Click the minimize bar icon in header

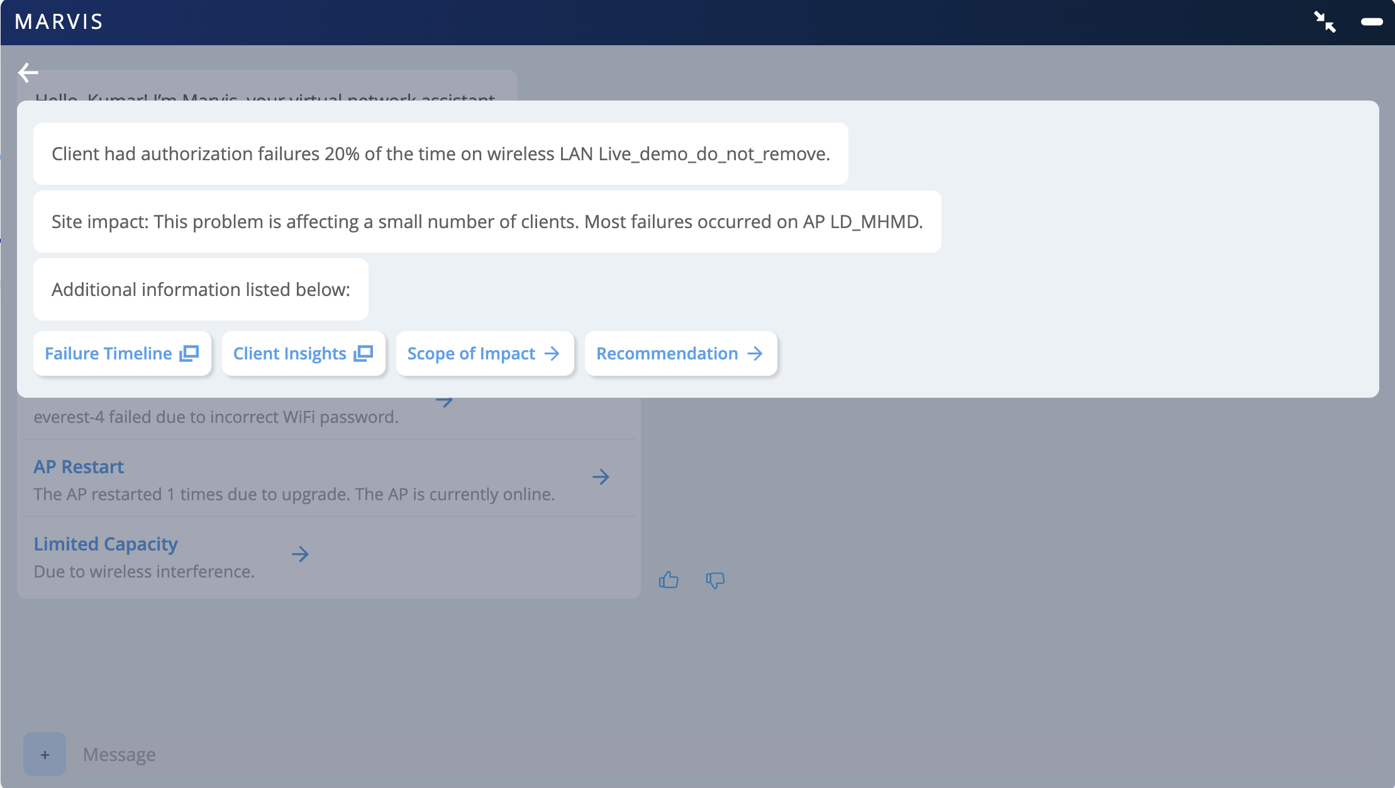coord(1371,22)
